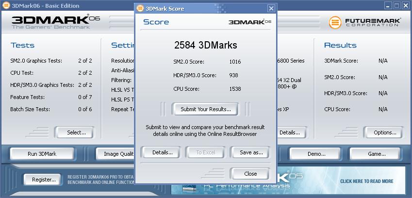Click the To Excel button
Screen dimensions: 412x198
pyautogui.click(x=205, y=152)
